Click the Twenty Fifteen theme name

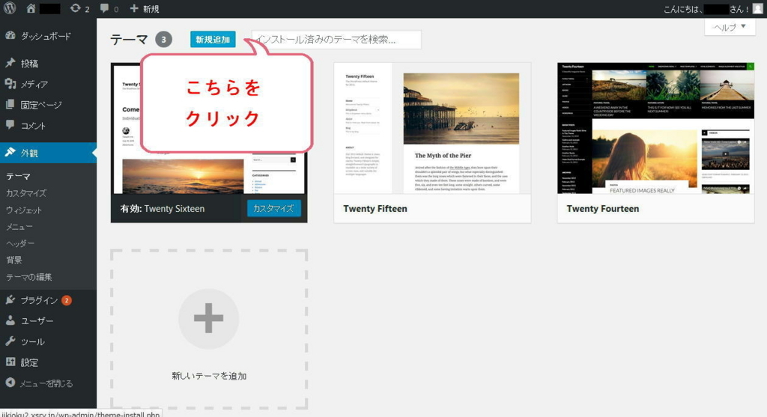pyautogui.click(x=375, y=209)
